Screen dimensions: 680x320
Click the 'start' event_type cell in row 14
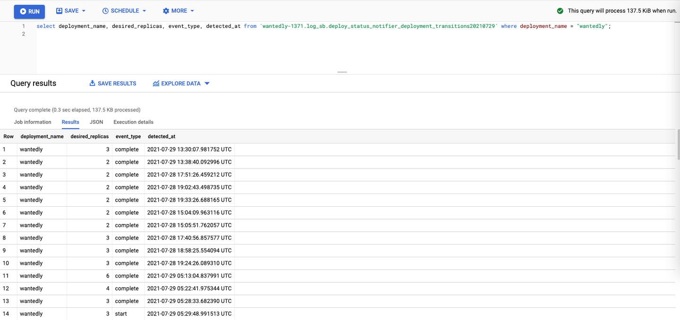coord(121,314)
